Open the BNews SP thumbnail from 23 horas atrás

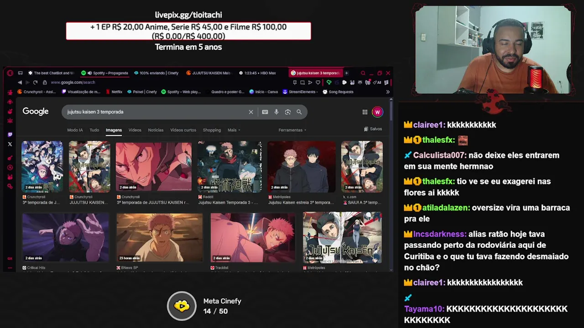[159, 237]
